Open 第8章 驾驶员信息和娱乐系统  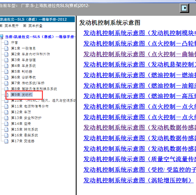point(34,89)
